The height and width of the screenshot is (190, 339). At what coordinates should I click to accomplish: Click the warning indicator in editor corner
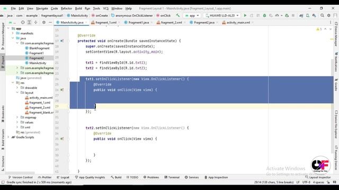click(319, 29)
